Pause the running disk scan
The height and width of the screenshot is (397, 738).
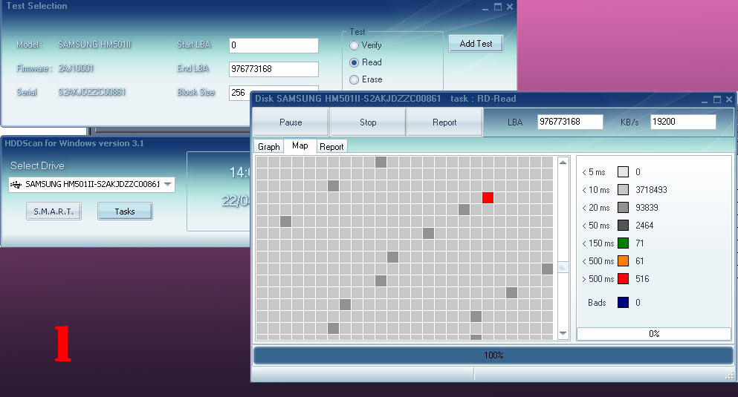tap(291, 122)
